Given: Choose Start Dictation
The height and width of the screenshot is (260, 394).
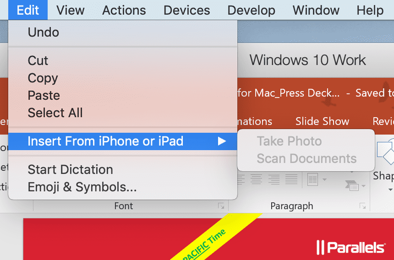Looking at the screenshot, I should coord(123,170).
